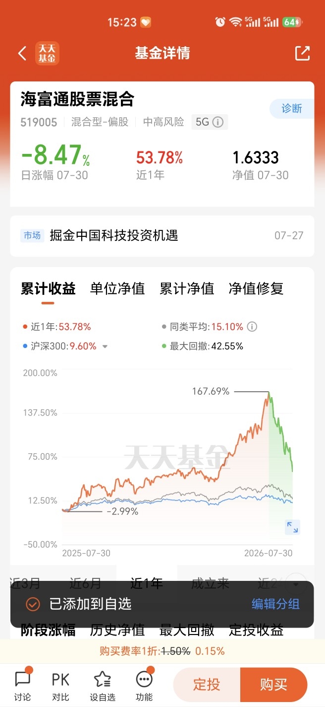Tap the 5G info circle icon
Screen dimensions: 325x707
click(218, 122)
